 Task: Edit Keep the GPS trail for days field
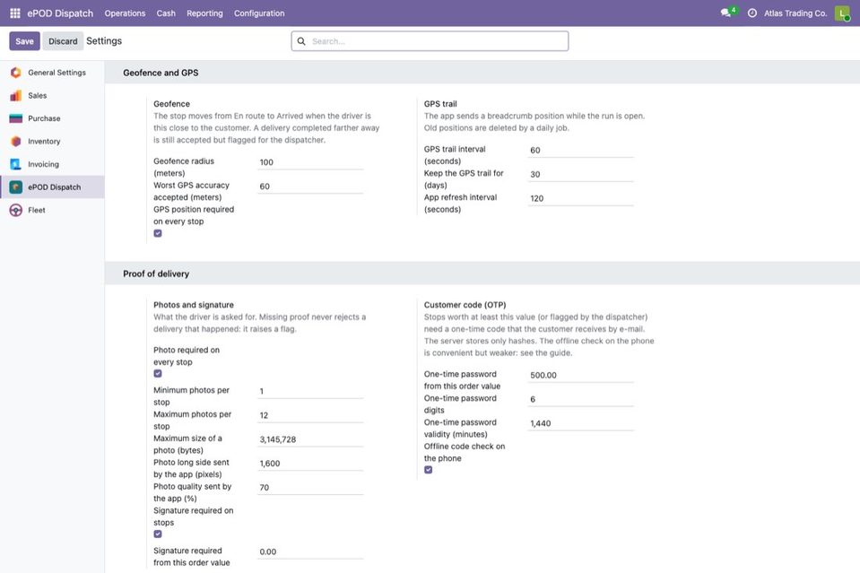(580, 174)
